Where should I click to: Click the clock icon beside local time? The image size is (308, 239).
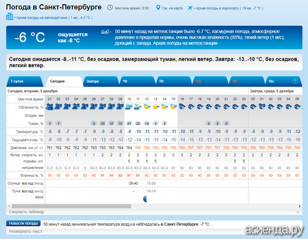[x=110, y=8]
